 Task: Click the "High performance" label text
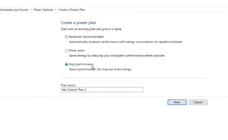(81, 64)
